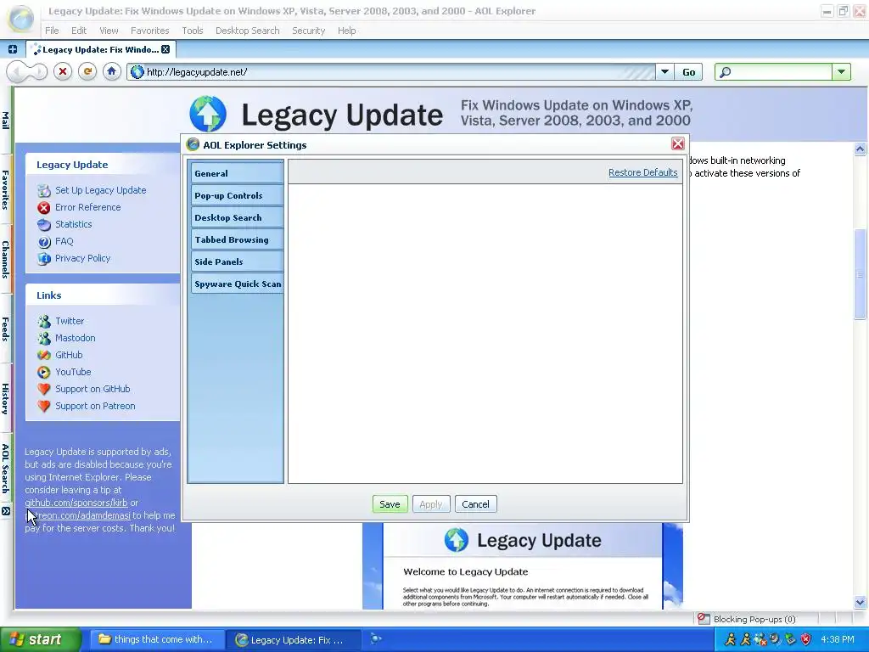
Task: Click the Go button
Action: [x=688, y=72]
